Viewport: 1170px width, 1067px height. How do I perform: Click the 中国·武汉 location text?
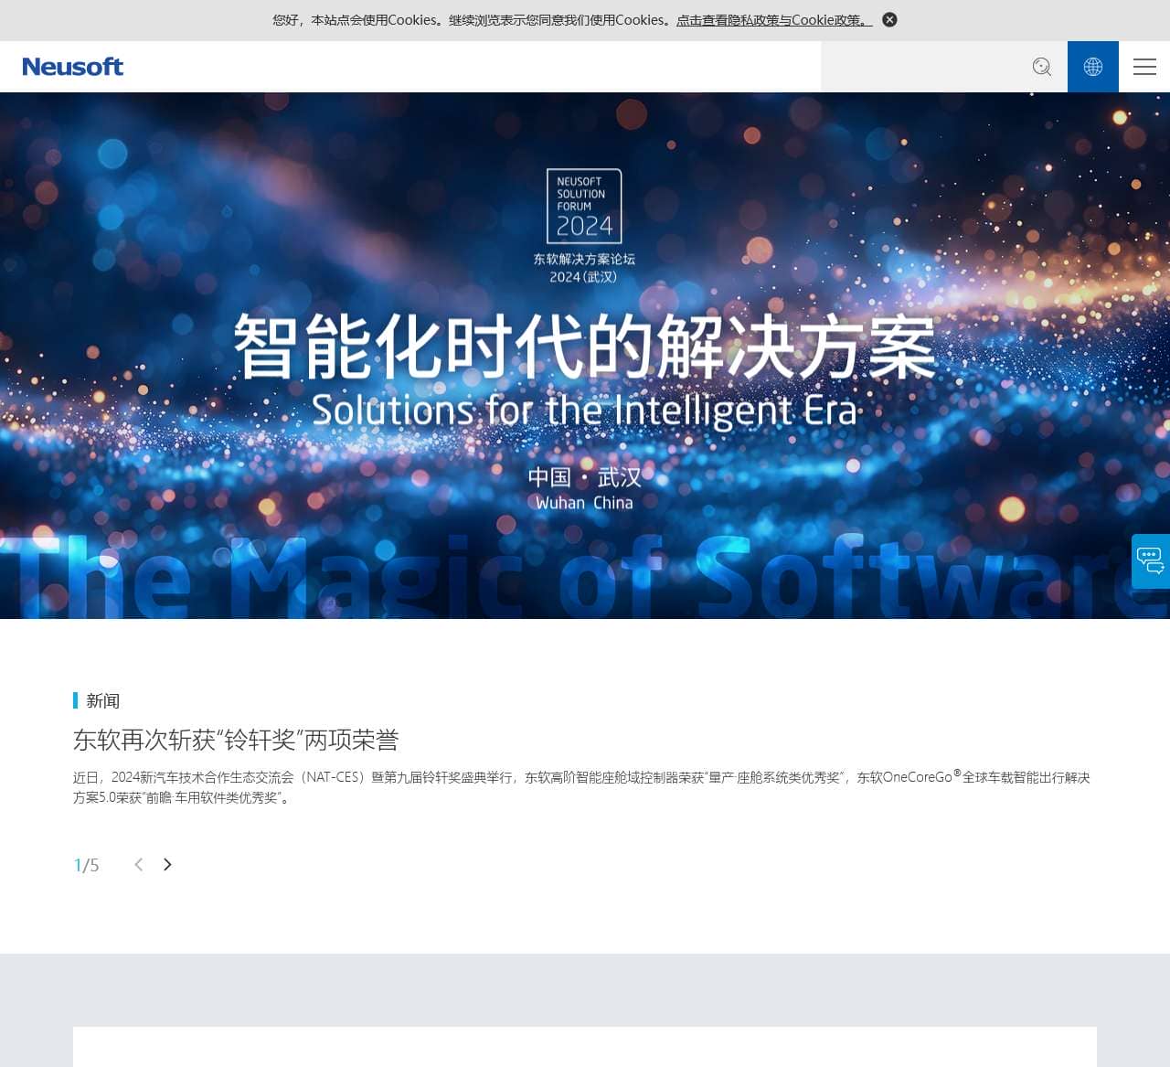click(585, 477)
